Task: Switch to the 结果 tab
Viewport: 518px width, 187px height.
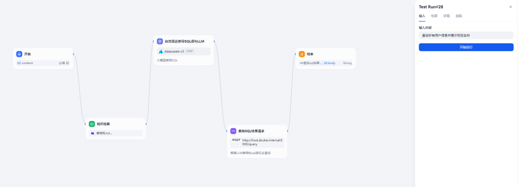Action: pyautogui.click(x=434, y=16)
